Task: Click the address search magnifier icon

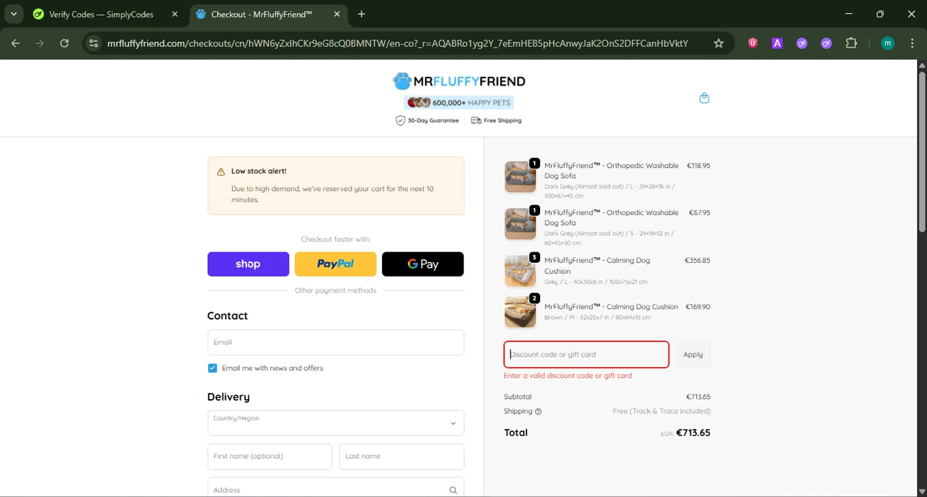Action: (453, 490)
